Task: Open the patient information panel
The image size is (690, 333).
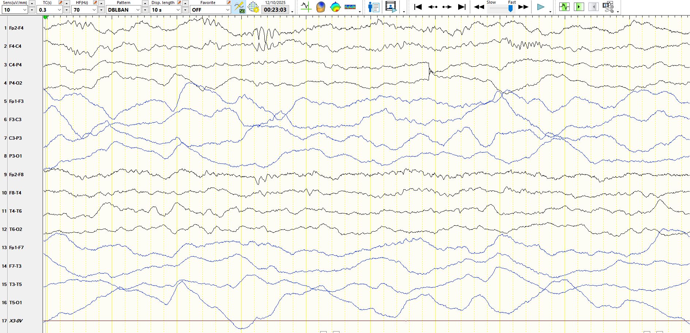Action: coord(373,7)
